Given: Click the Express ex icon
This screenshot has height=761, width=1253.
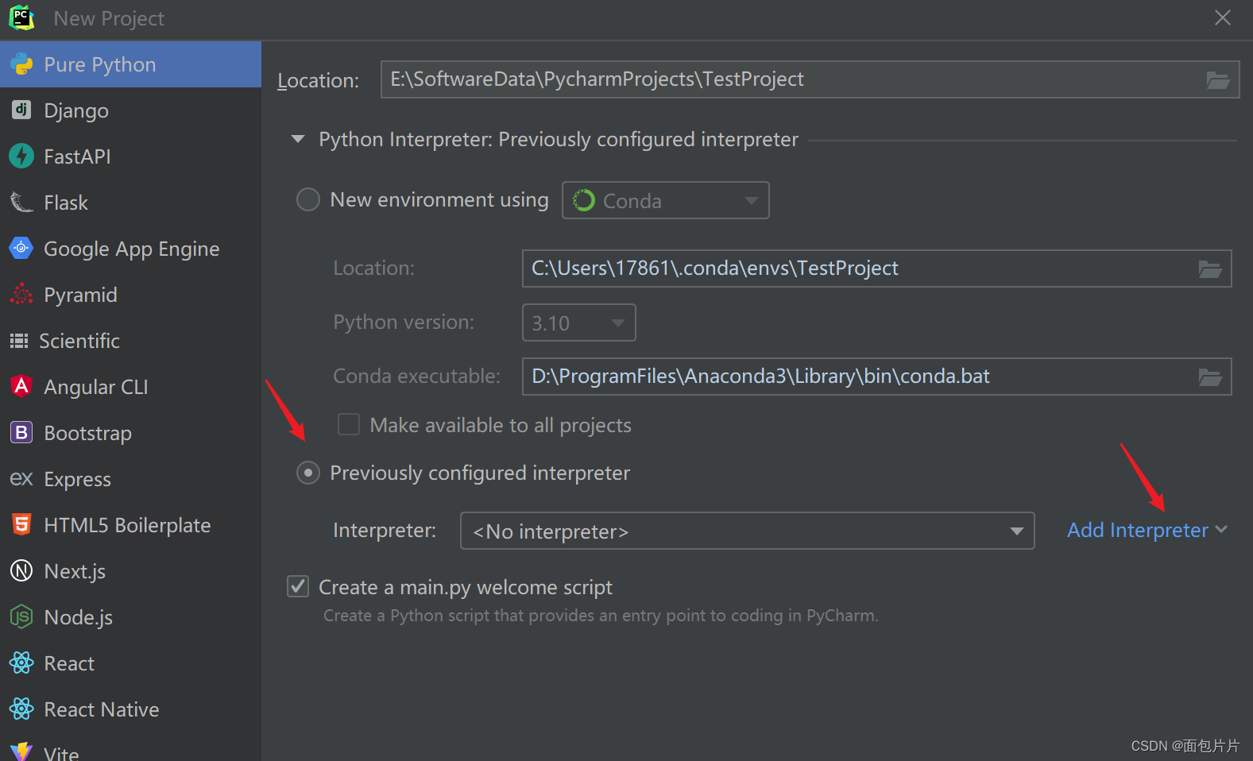Looking at the screenshot, I should pyautogui.click(x=21, y=478).
